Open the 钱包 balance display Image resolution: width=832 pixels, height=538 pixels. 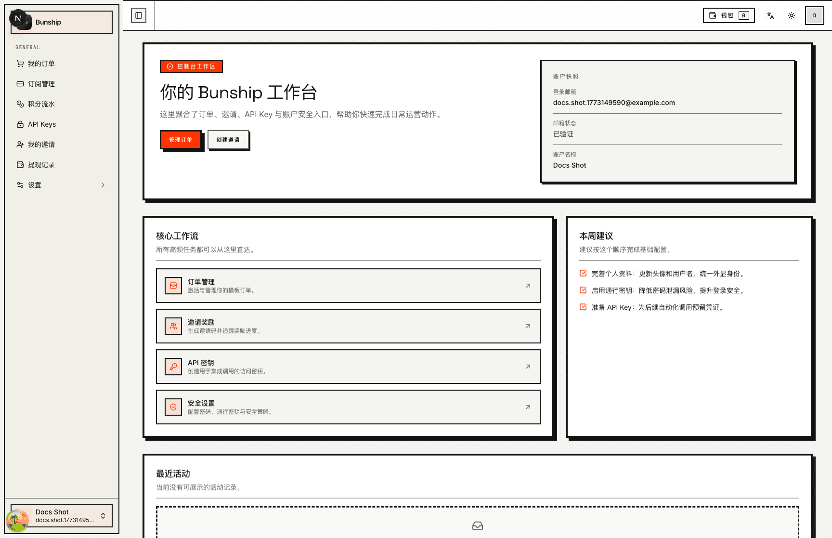point(728,15)
